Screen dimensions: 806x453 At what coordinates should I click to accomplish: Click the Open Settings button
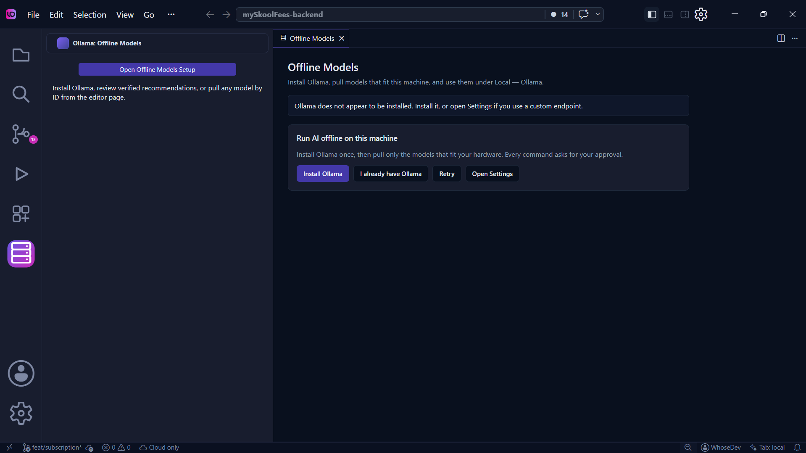pyautogui.click(x=492, y=174)
